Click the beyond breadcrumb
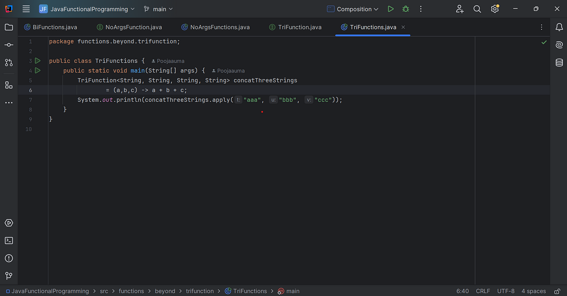The width and height of the screenshot is (567, 296). pos(165,291)
